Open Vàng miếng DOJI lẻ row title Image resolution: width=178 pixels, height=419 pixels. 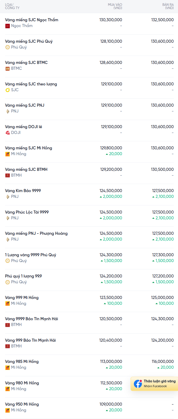pyautogui.click(x=23, y=127)
